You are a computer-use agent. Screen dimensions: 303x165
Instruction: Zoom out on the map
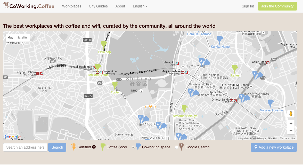click(291, 131)
